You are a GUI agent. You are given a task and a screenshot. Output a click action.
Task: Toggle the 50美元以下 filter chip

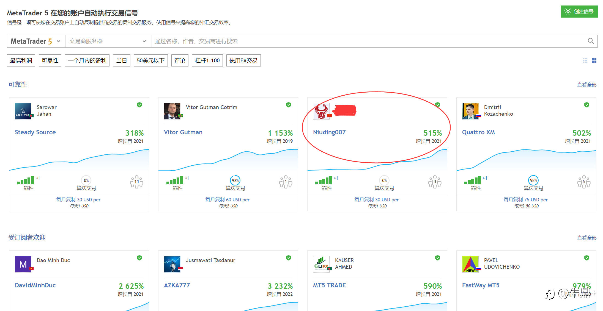coord(150,60)
